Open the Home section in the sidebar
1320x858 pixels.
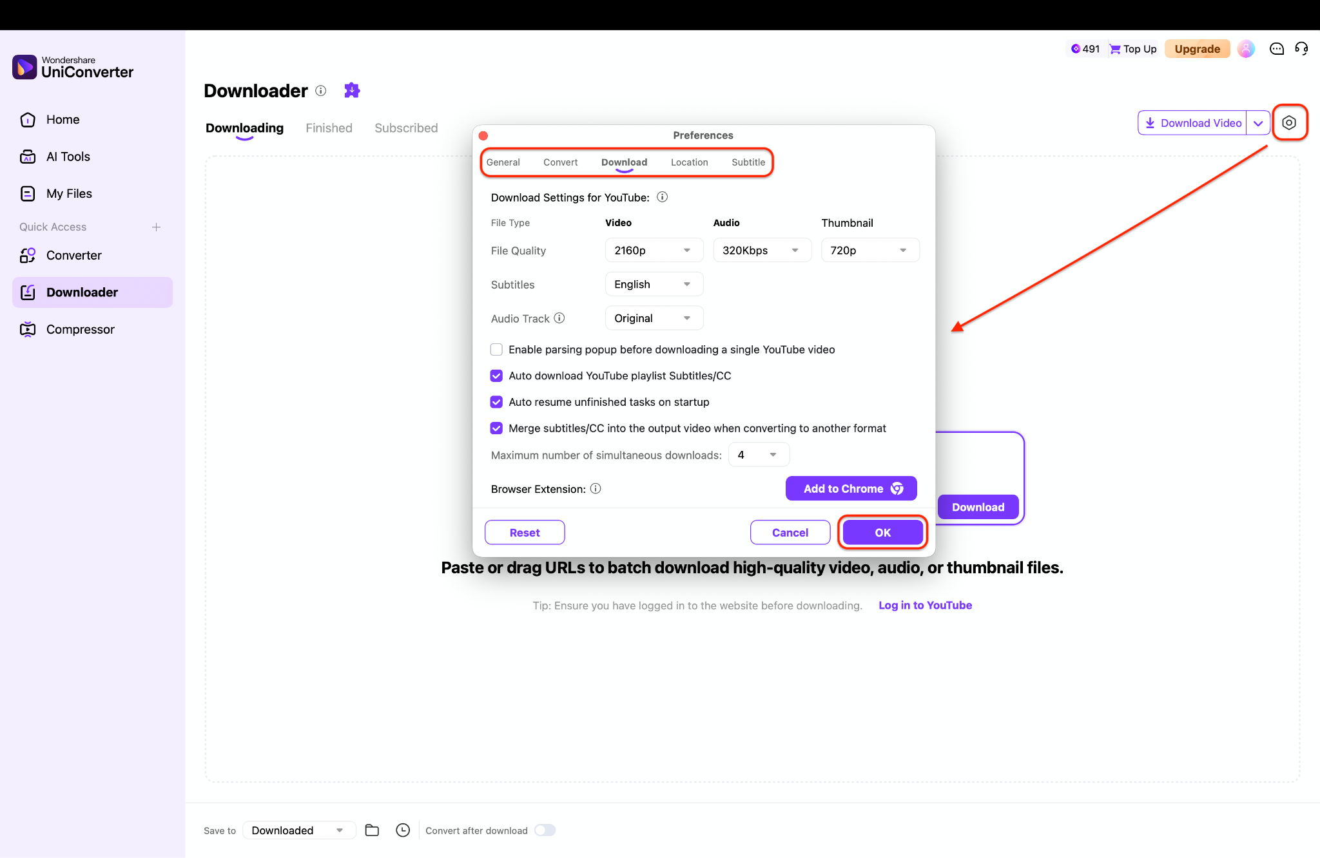(x=63, y=119)
